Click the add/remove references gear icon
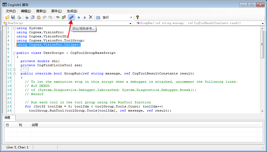This screenshot has width=267, height=152. click(x=71, y=17)
